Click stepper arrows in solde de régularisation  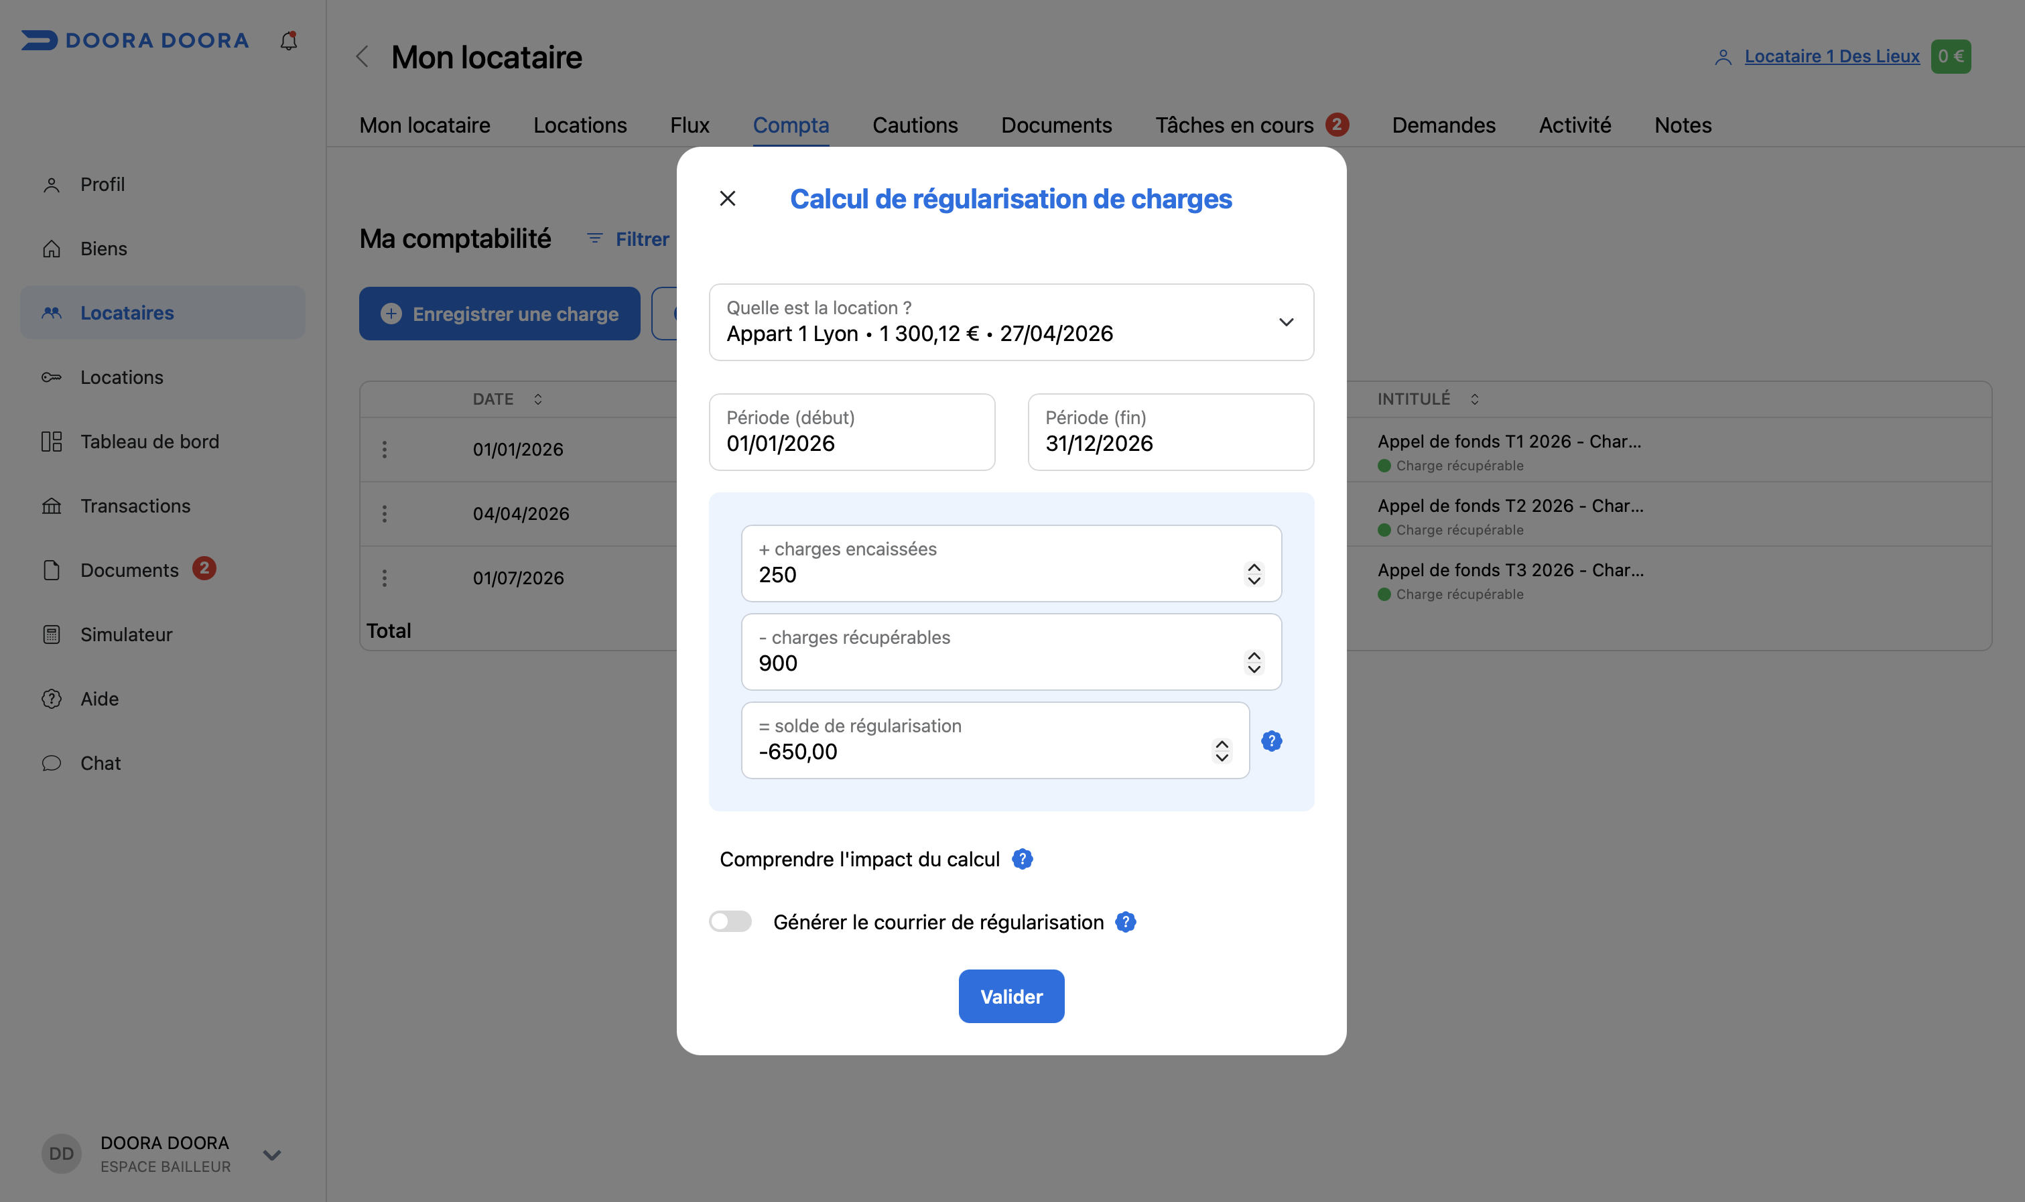1222,751
